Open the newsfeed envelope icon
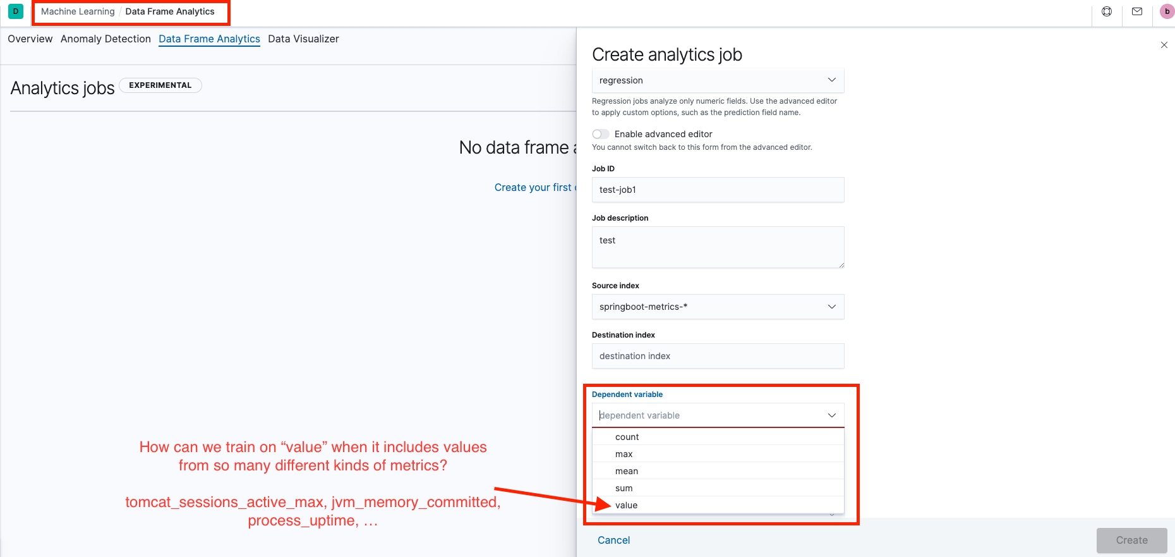 tap(1137, 11)
